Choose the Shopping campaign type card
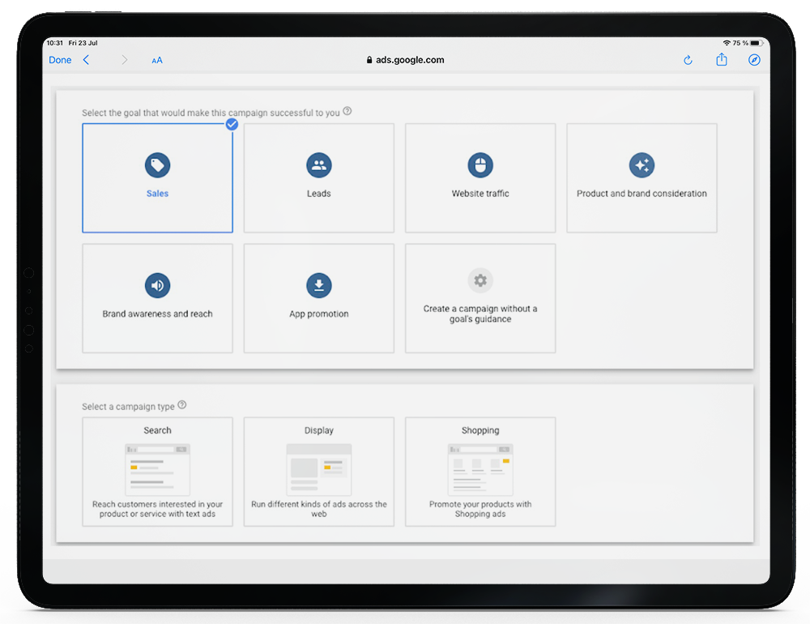 click(480, 472)
